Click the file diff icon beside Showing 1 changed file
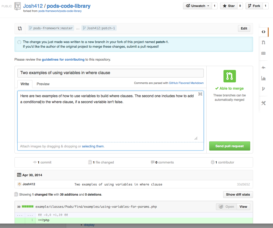Image resolution: width=273 pixels, height=228 pixels. (16, 194)
